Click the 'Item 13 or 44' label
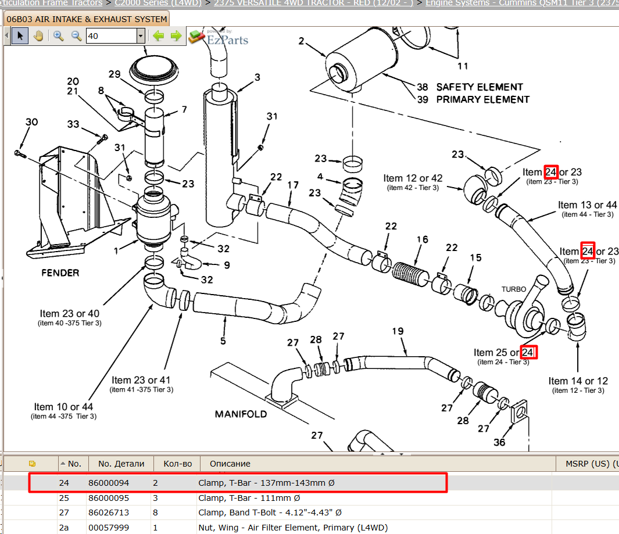Screen dimensions: 619x534 click(588, 205)
